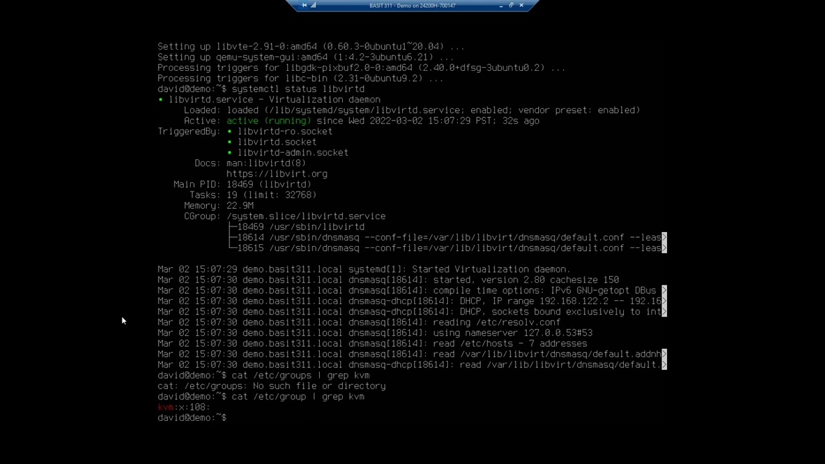Minimize the remote session from connection bar
Viewport: 825px width, 464px height.
click(501, 5)
